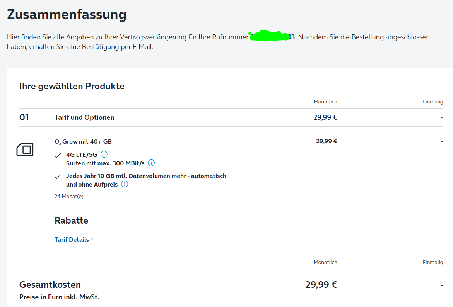Click the '24 Monat(e)' contract duration text
Screen dimensions: 453x307
[69, 196]
